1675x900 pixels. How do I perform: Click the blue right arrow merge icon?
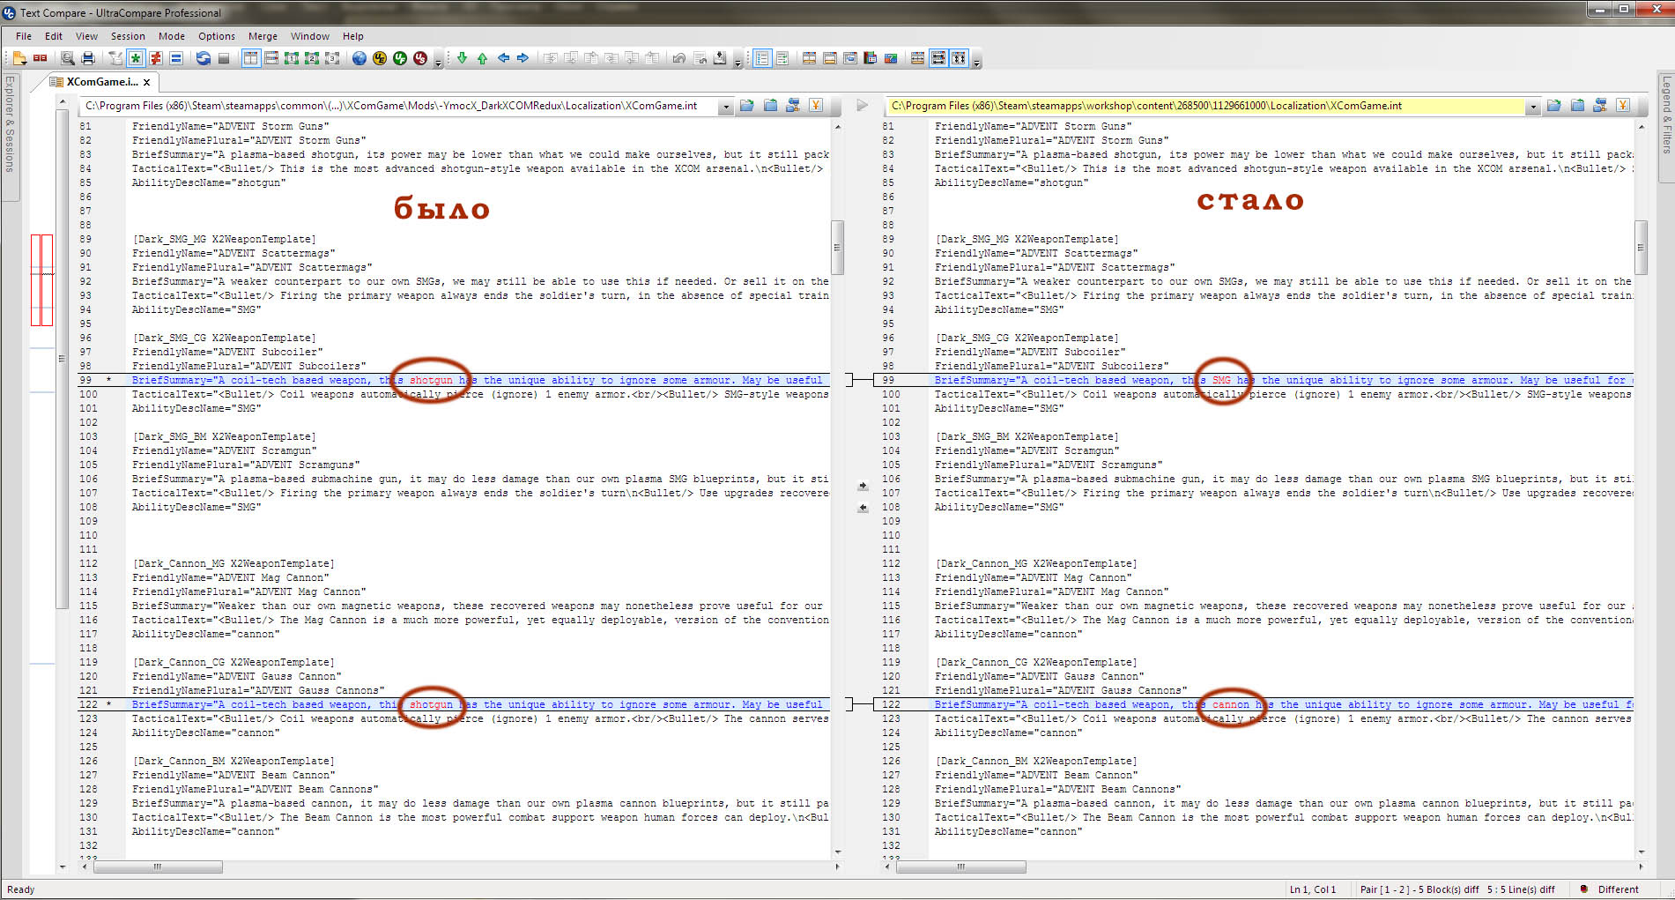point(523,58)
